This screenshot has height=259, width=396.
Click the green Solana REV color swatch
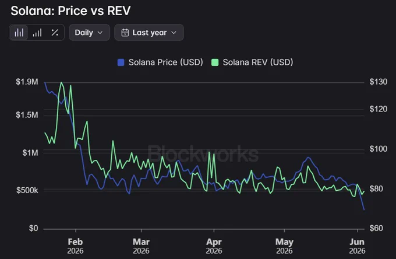[x=215, y=62]
